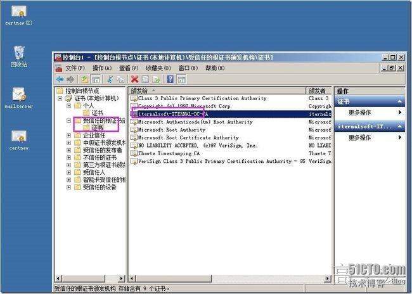Select the iternalsoft-ITERNAL-DC-CA certificate
Image resolution: width=412 pixels, height=294 pixels.
pyautogui.click(x=231, y=114)
